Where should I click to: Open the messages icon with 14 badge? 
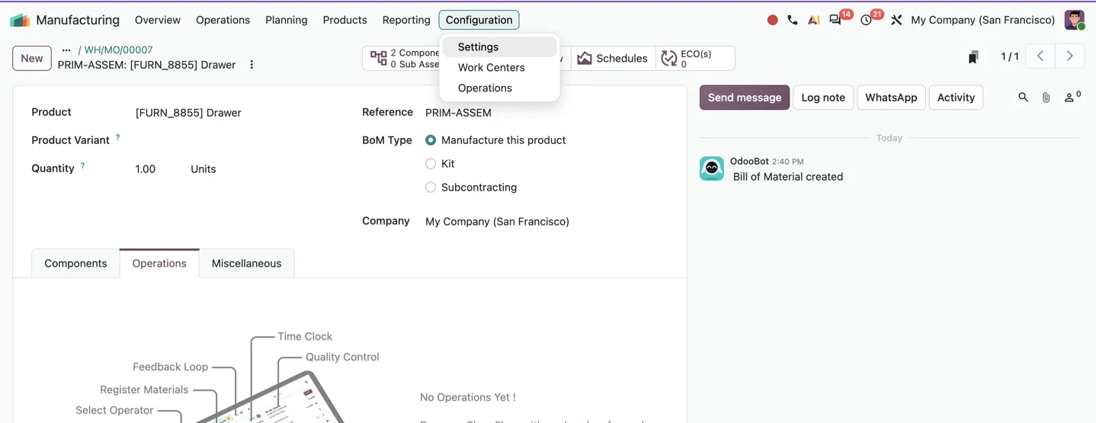(x=836, y=21)
